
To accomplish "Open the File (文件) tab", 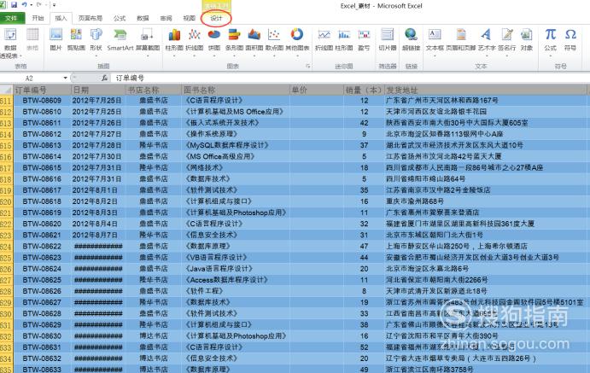I will click(12, 18).
